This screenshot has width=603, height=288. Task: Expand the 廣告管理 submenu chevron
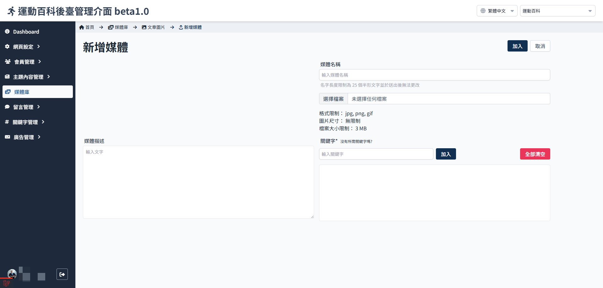[39, 137]
